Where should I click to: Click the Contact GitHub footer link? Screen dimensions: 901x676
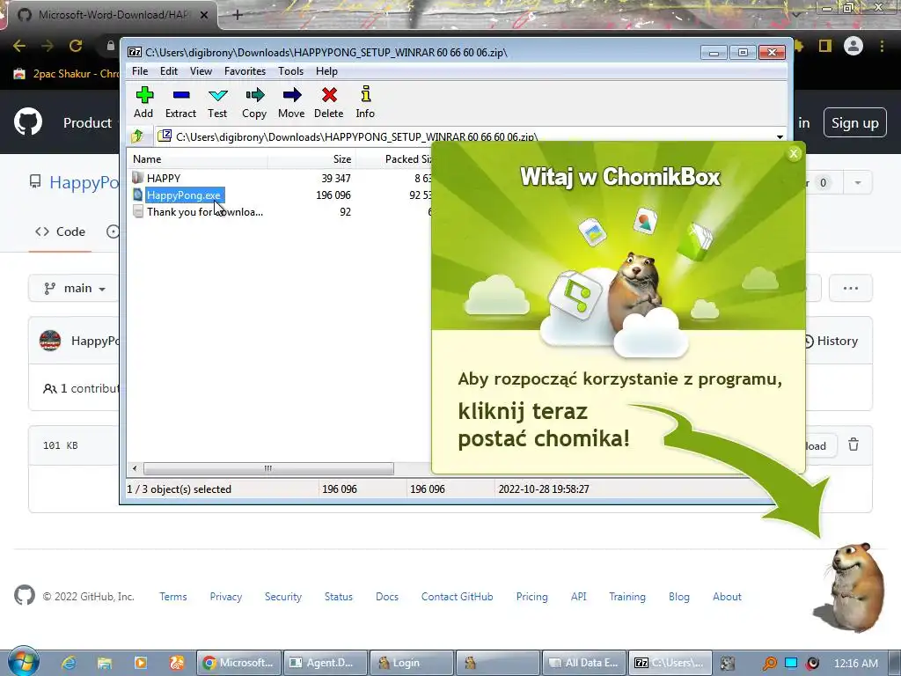point(457,597)
